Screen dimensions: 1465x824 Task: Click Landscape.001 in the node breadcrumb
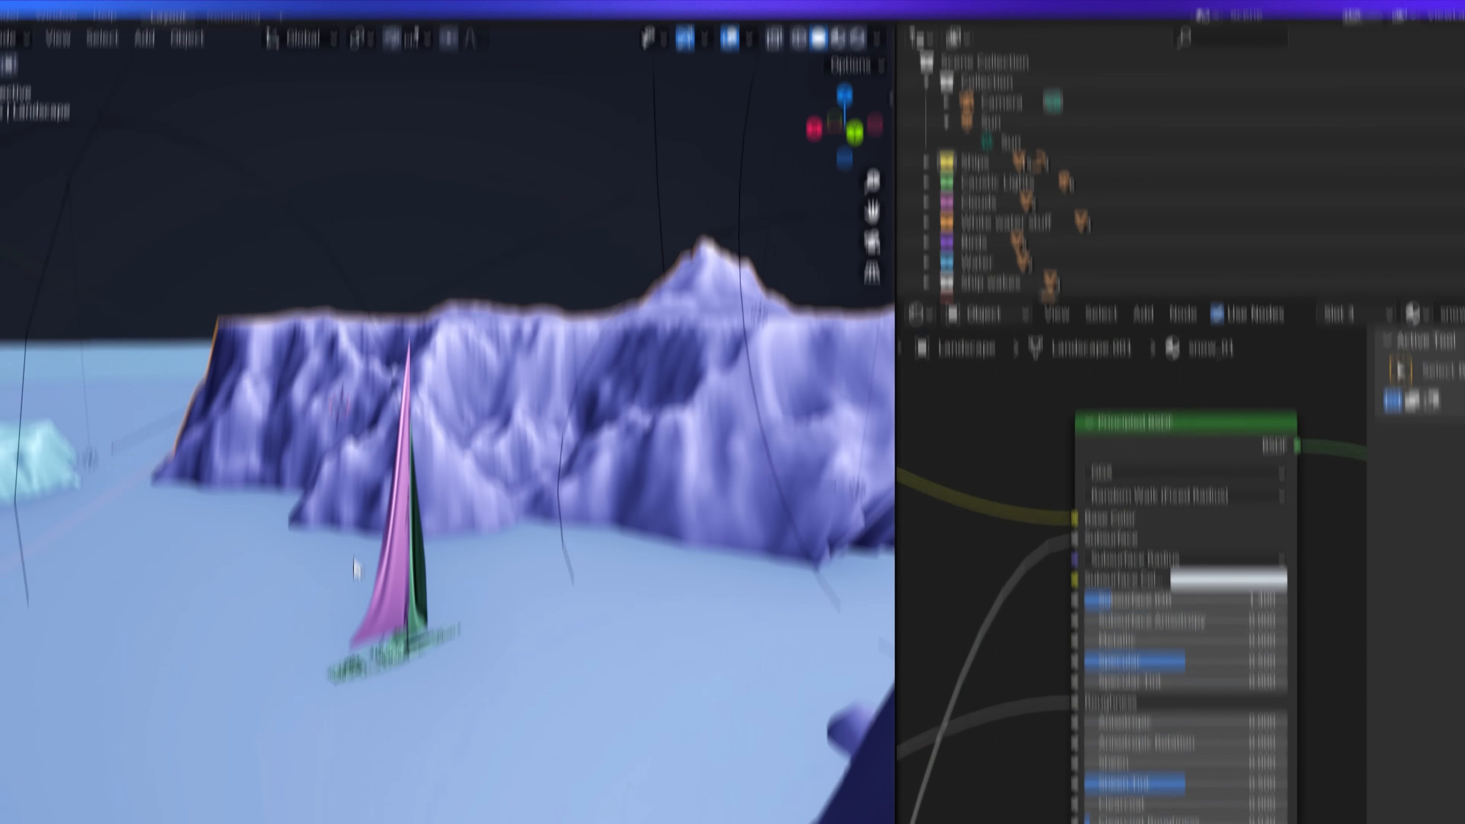coord(1091,348)
